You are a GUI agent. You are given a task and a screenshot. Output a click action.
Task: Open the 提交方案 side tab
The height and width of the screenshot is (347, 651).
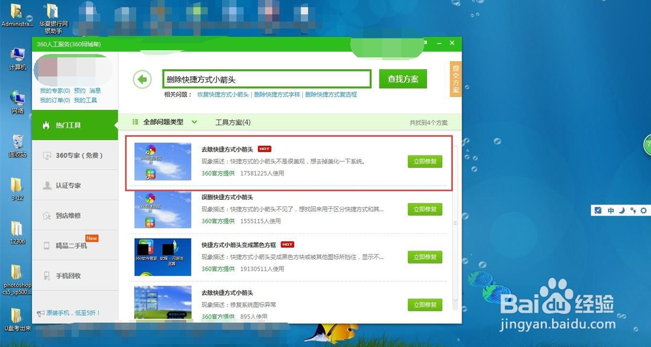tap(456, 79)
